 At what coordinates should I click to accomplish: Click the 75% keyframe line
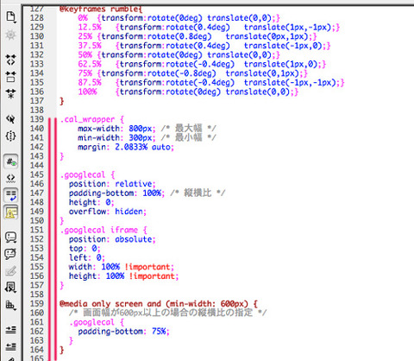click(x=192, y=73)
